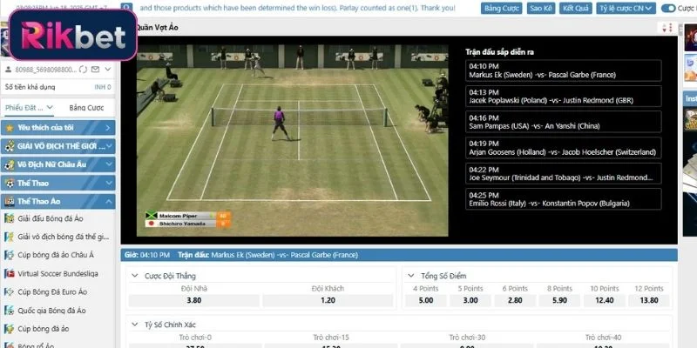Click the star icon beside Yêu thích của tôi
The height and width of the screenshot is (348, 697).
coord(9,127)
